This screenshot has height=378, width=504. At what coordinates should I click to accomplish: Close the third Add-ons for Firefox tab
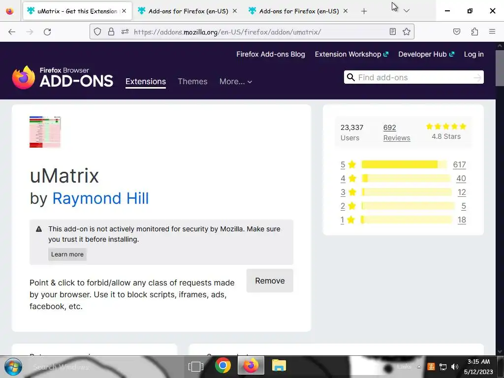346,11
